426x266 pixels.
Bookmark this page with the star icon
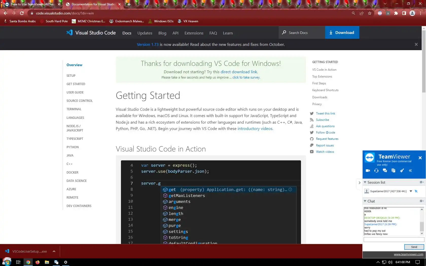tap(370, 13)
